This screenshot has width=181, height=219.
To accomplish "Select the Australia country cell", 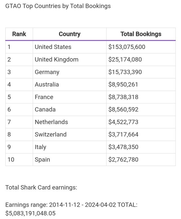I will [x=47, y=85].
